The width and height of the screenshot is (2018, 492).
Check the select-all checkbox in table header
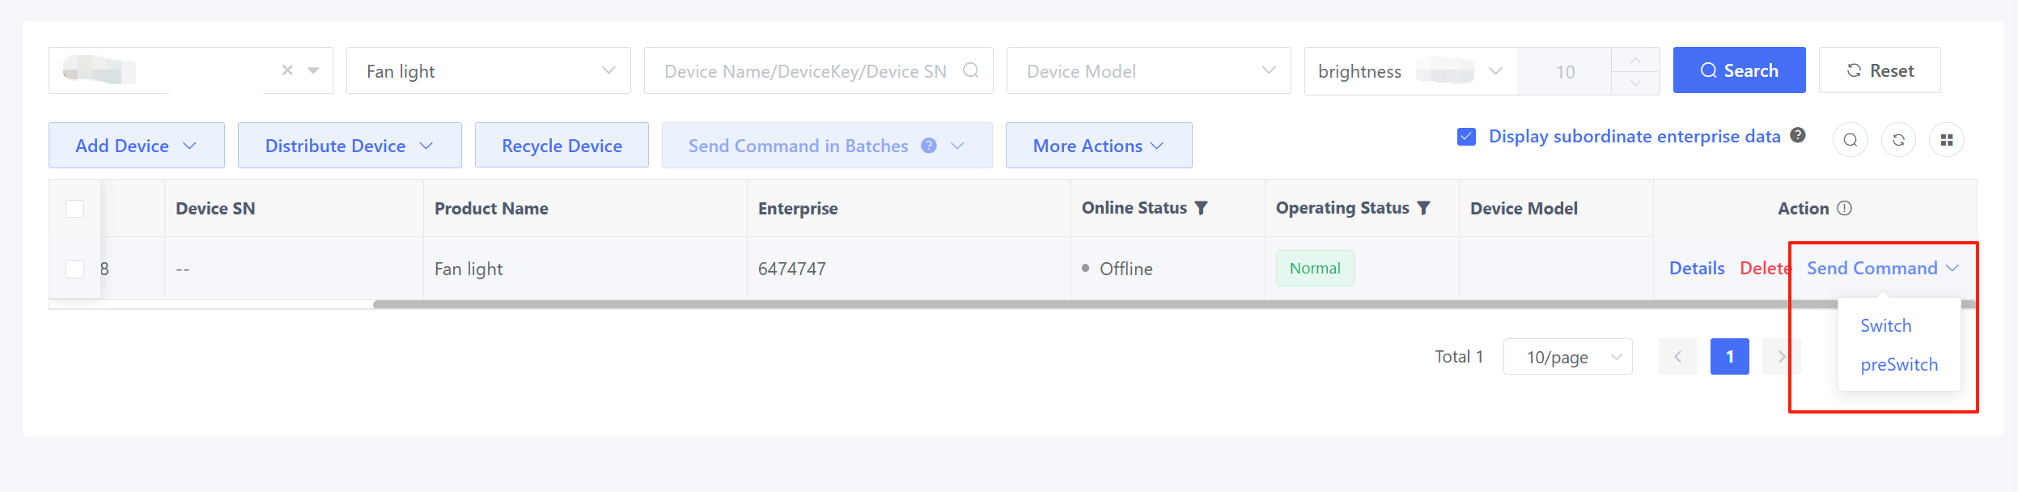click(75, 209)
